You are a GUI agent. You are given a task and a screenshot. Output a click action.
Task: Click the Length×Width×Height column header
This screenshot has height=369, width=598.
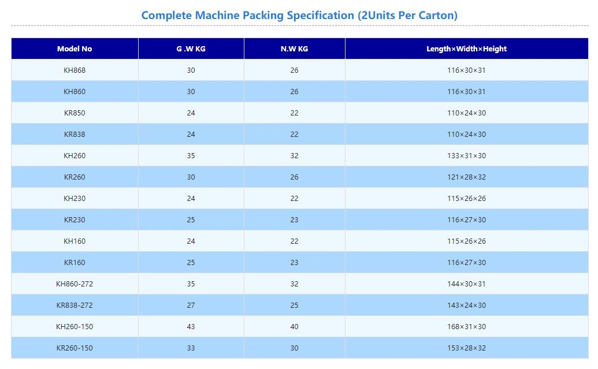tap(466, 49)
